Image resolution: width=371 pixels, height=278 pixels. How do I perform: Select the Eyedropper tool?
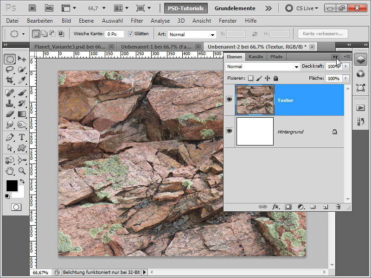click(x=22, y=80)
